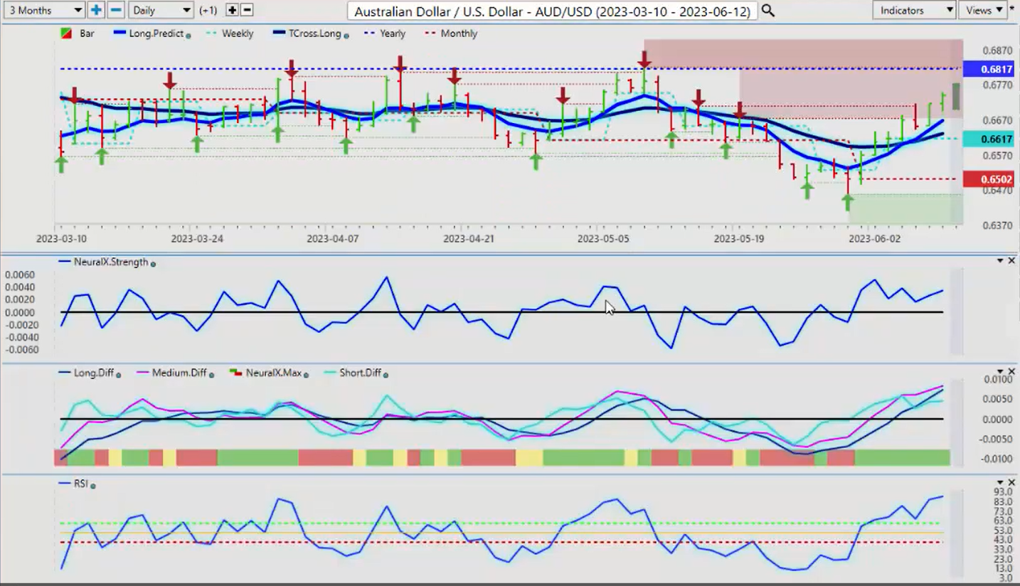Click the settings dot next to TCross.Long

click(x=346, y=35)
